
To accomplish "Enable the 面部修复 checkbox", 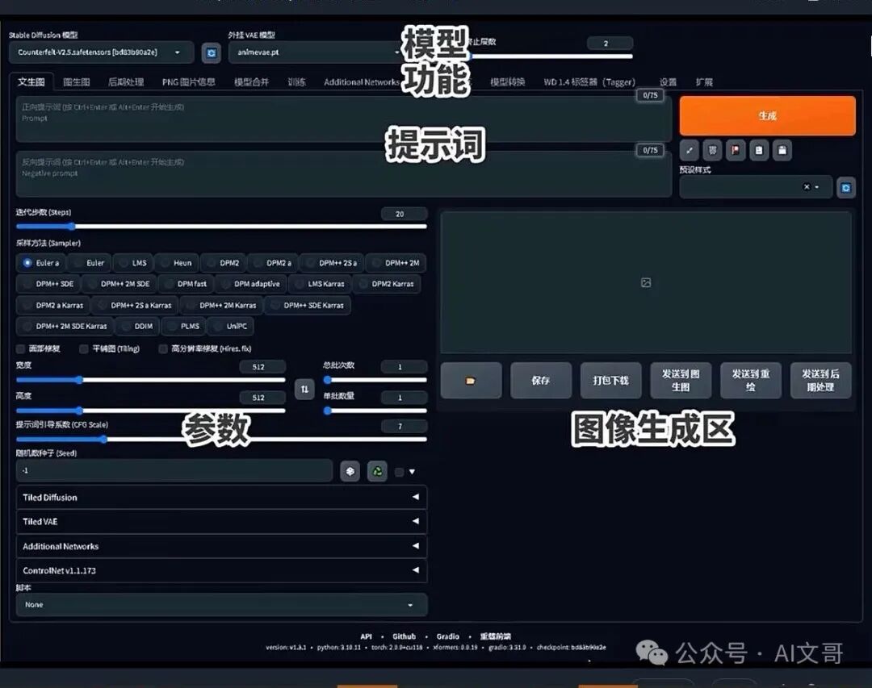I will [19, 348].
